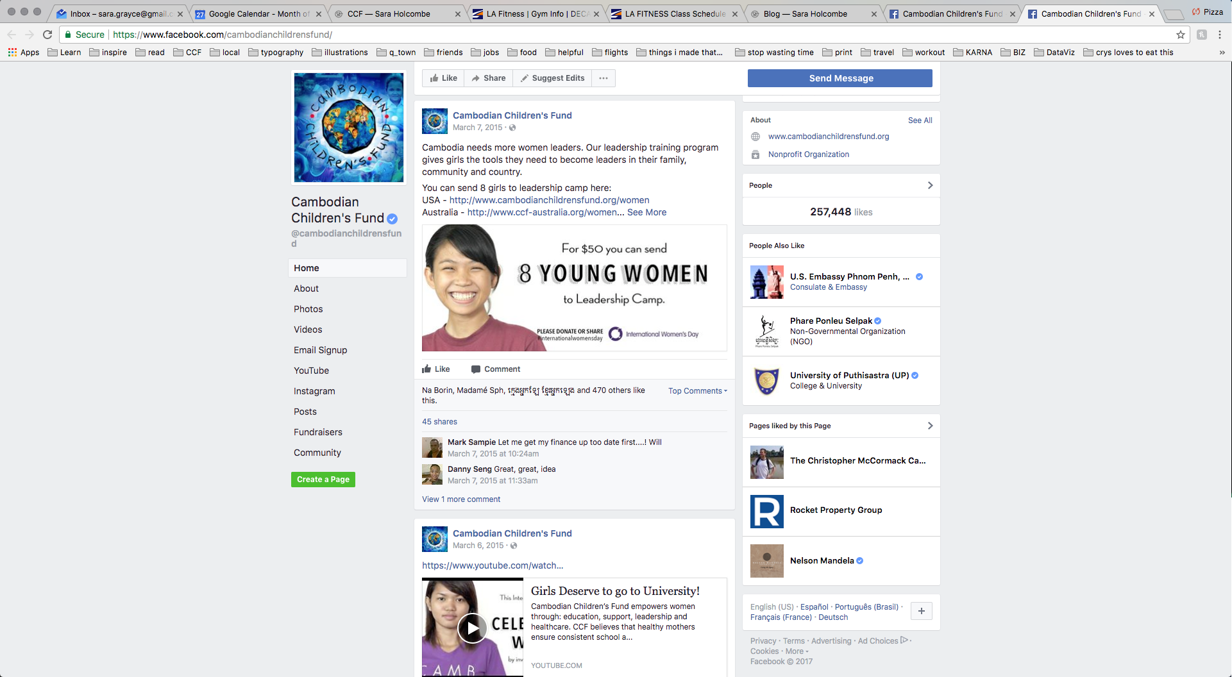Viewport: 1232px width, 677px height.
Task: Open the Comment icon on the leadership post
Action: 476,369
